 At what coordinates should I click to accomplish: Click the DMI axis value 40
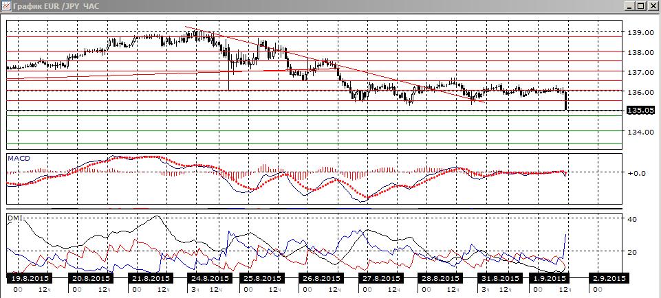632,219
